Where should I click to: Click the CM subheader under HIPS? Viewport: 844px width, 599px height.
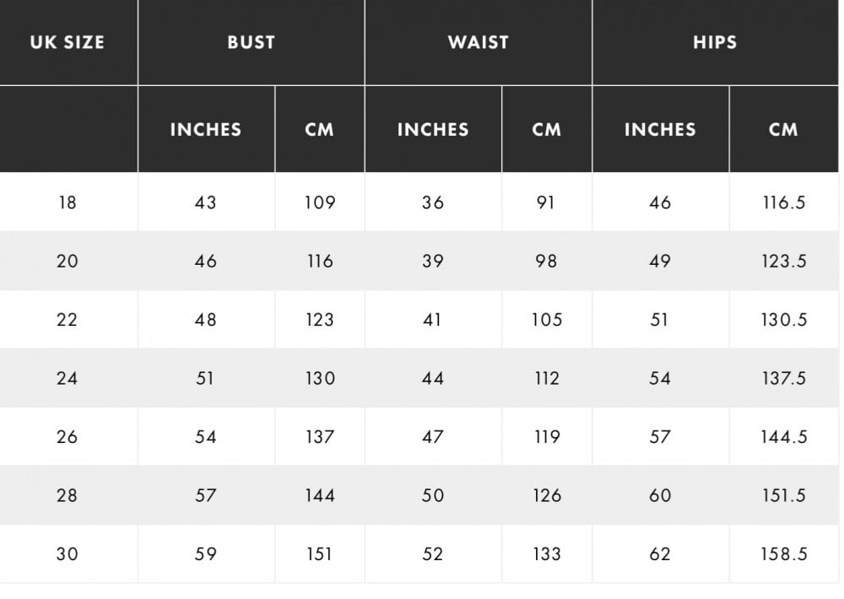point(784,129)
